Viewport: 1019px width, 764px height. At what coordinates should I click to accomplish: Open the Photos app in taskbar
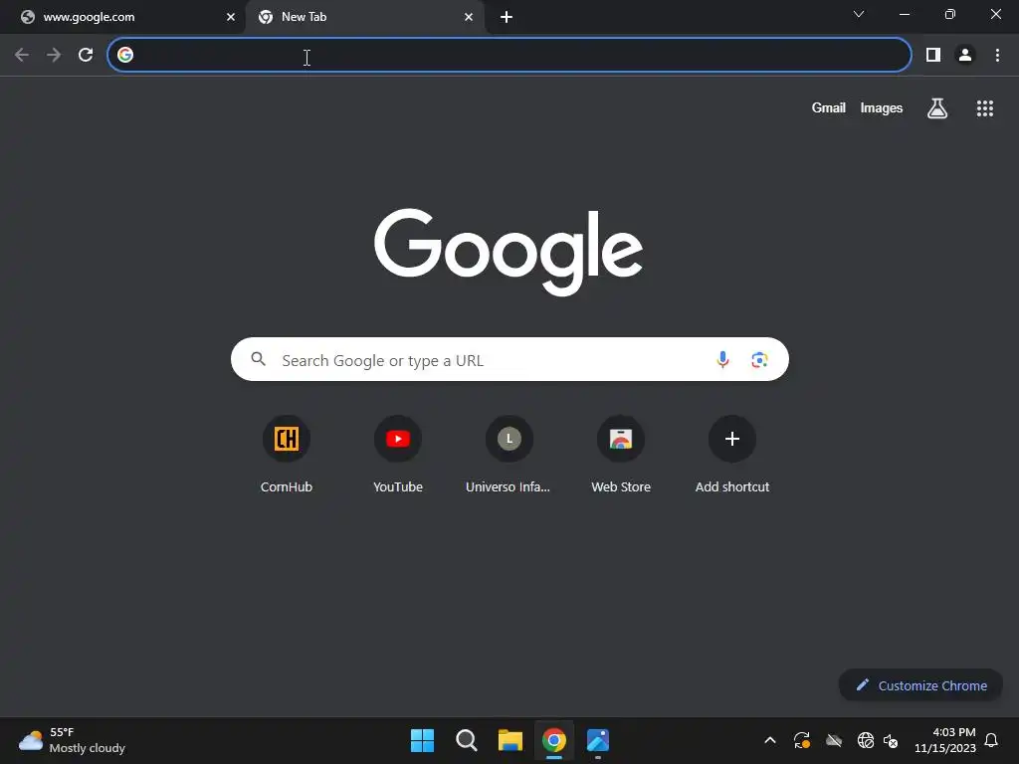click(598, 740)
